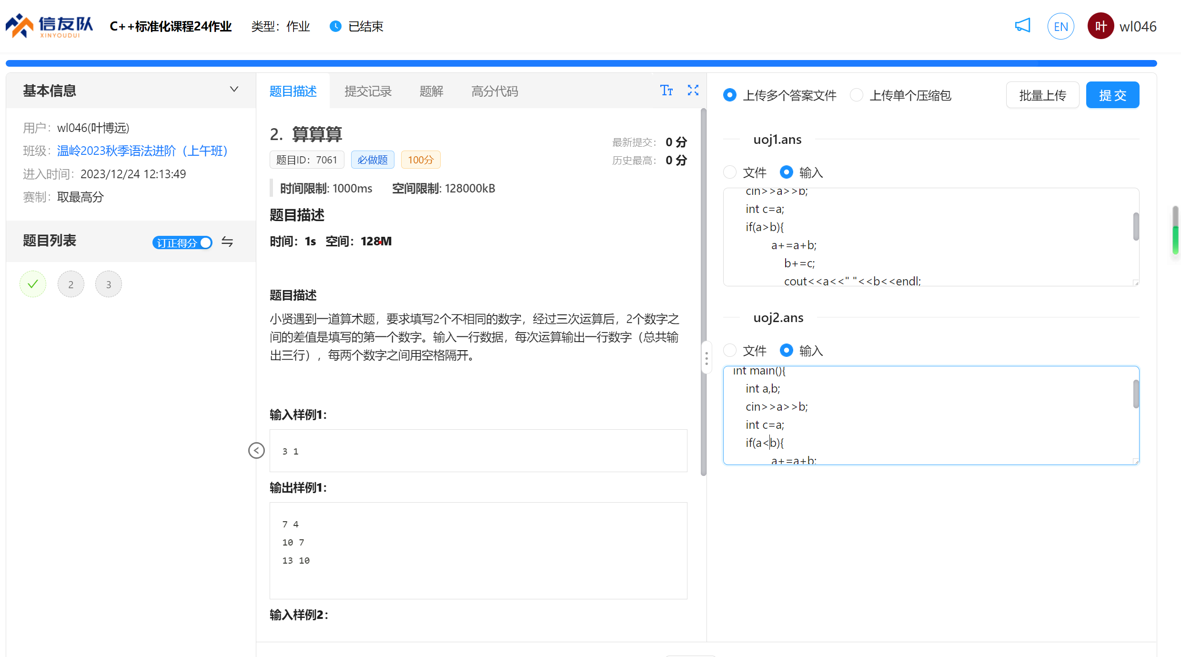Click the uoj2.ans textarea resize handle

tap(1136, 461)
